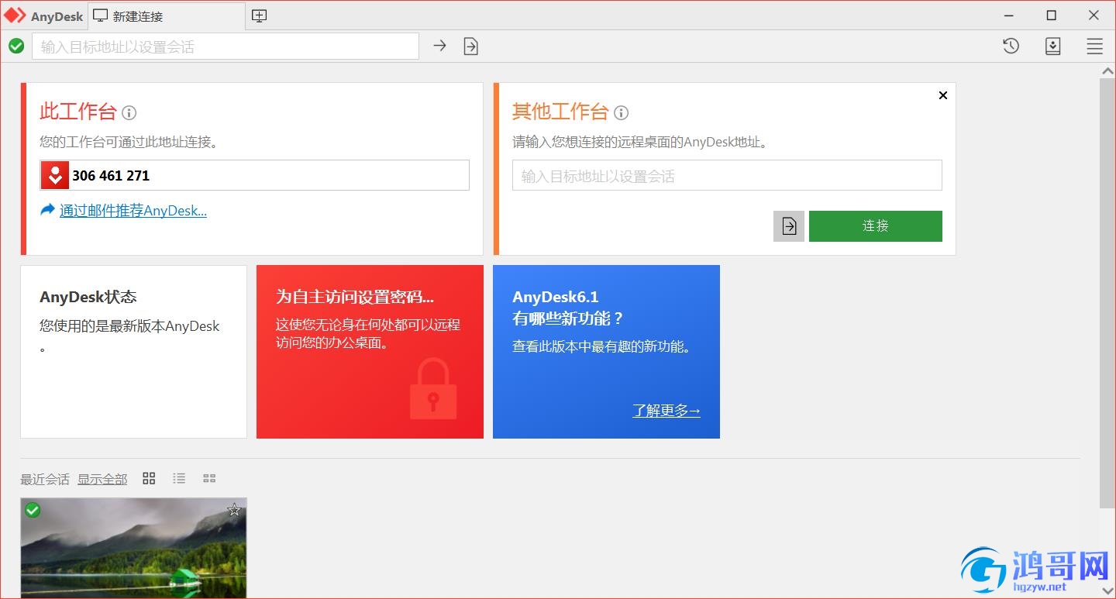Click the 了解更多 link
Image resolution: width=1116 pixels, height=599 pixels.
[666, 411]
